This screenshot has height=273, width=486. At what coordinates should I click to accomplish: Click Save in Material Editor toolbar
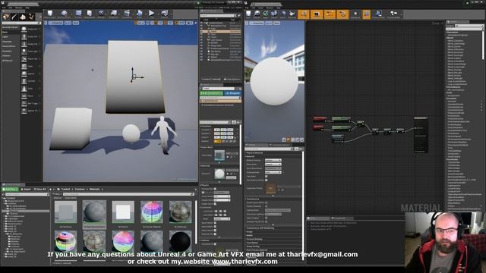point(248,14)
